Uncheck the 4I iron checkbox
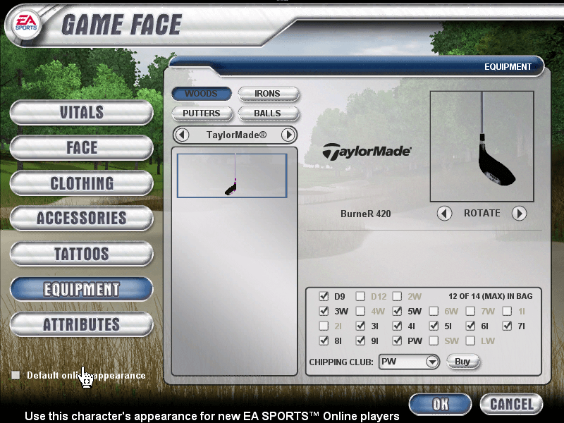This screenshot has height=423, width=564. pyautogui.click(x=397, y=326)
